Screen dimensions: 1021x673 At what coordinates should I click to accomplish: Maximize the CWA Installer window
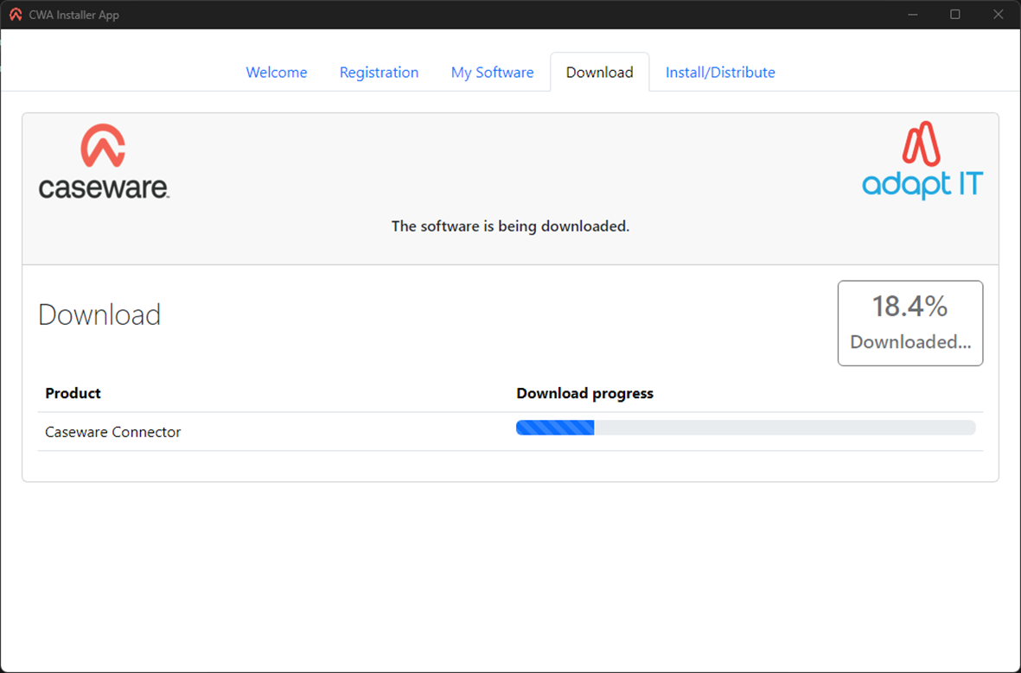[955, 15]
